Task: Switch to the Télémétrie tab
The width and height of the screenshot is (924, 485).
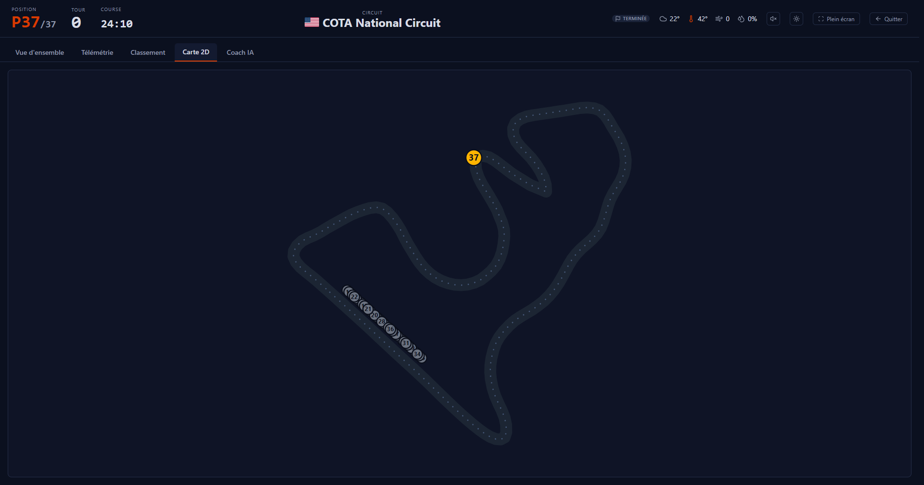Action: click(97, 52)
